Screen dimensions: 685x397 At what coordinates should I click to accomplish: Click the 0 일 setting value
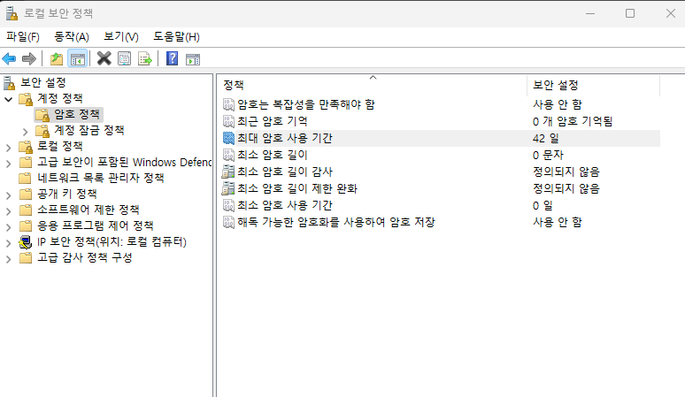coord(543,205)
